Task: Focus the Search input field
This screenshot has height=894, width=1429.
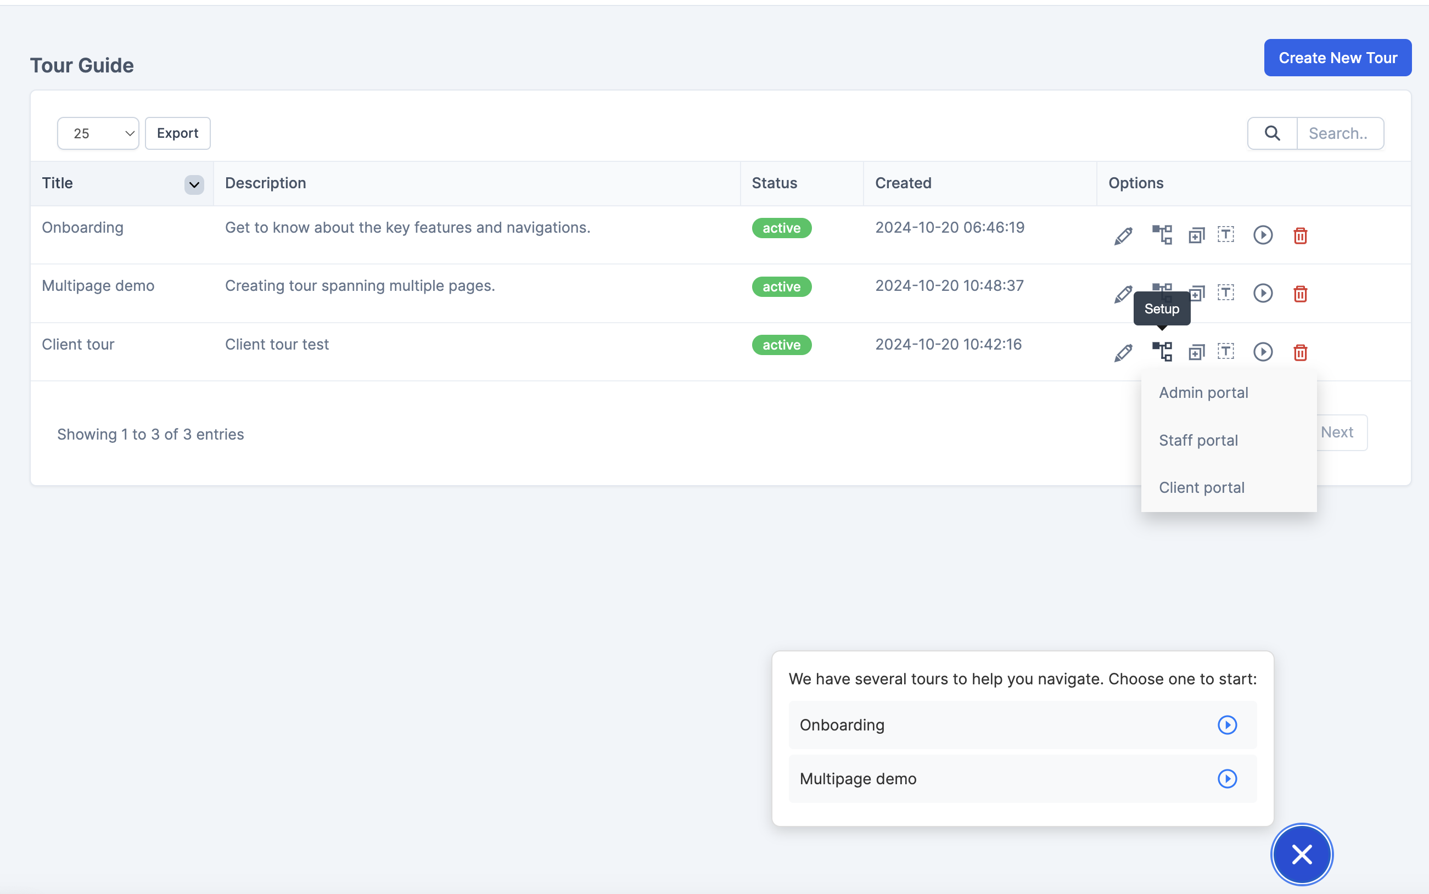Action: coord(1340,133)
